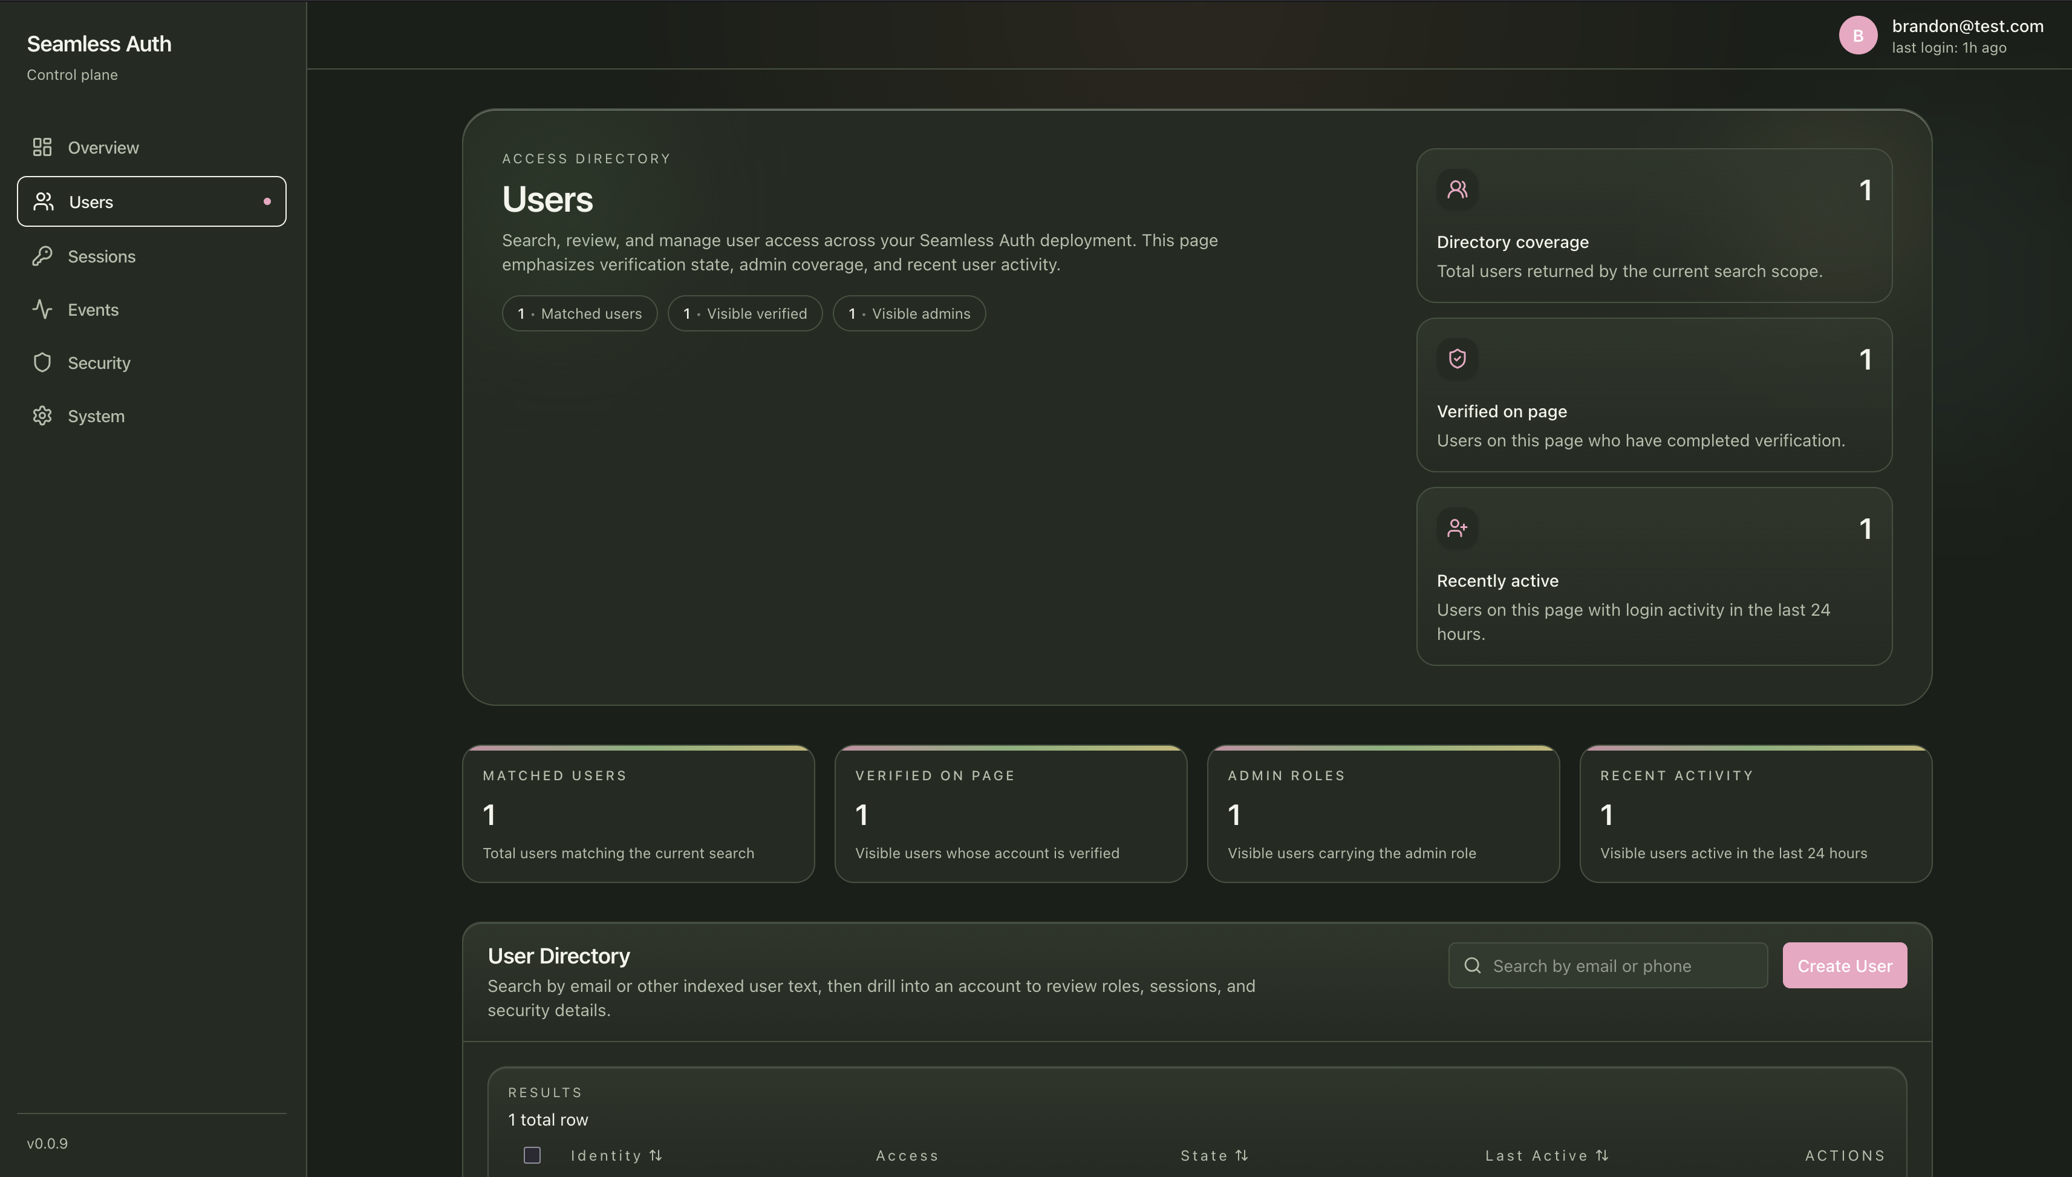Go to the Sessions page

[151, 255]
